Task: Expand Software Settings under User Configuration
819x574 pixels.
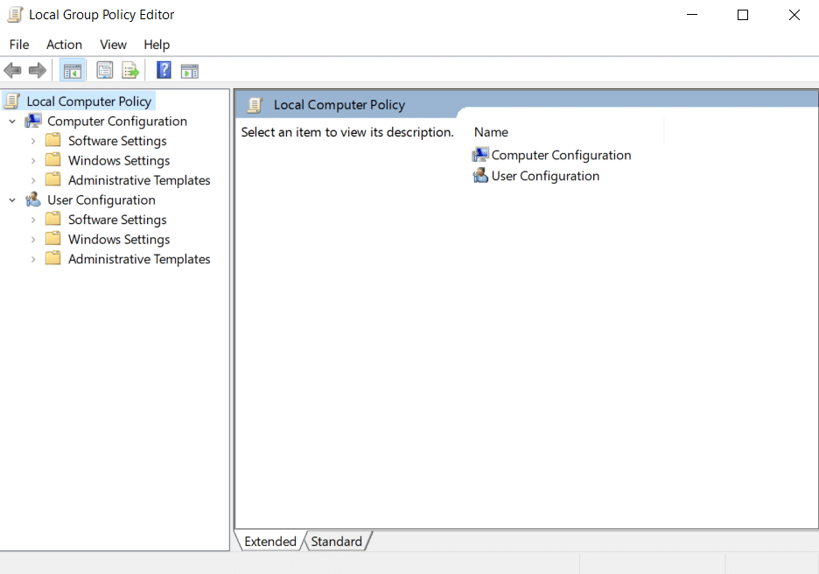Action: 33,220
